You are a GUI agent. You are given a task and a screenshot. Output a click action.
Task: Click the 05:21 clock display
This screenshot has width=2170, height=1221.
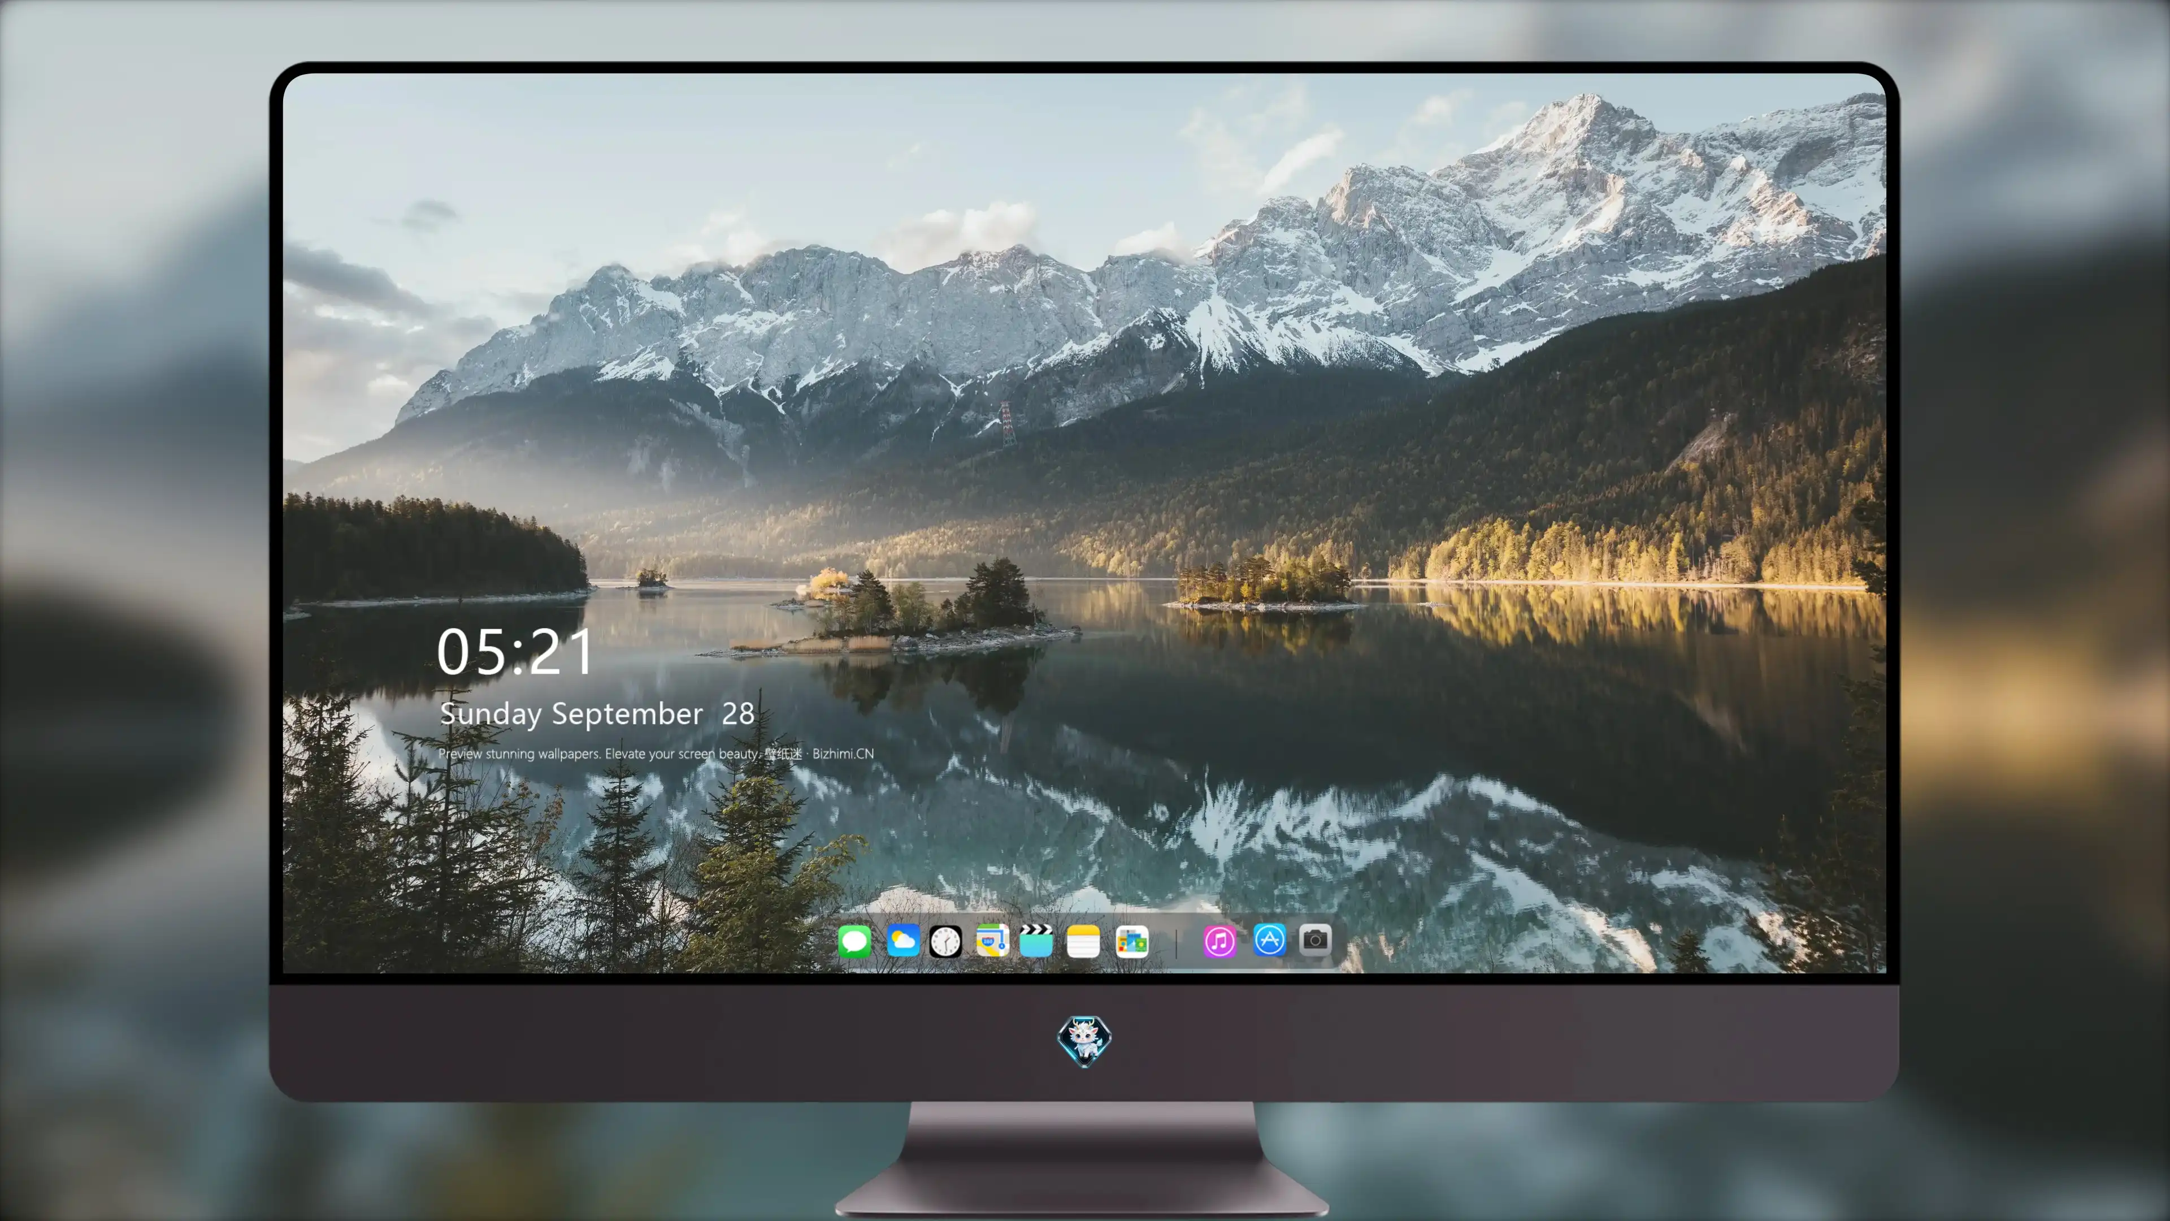click(515, 651)
